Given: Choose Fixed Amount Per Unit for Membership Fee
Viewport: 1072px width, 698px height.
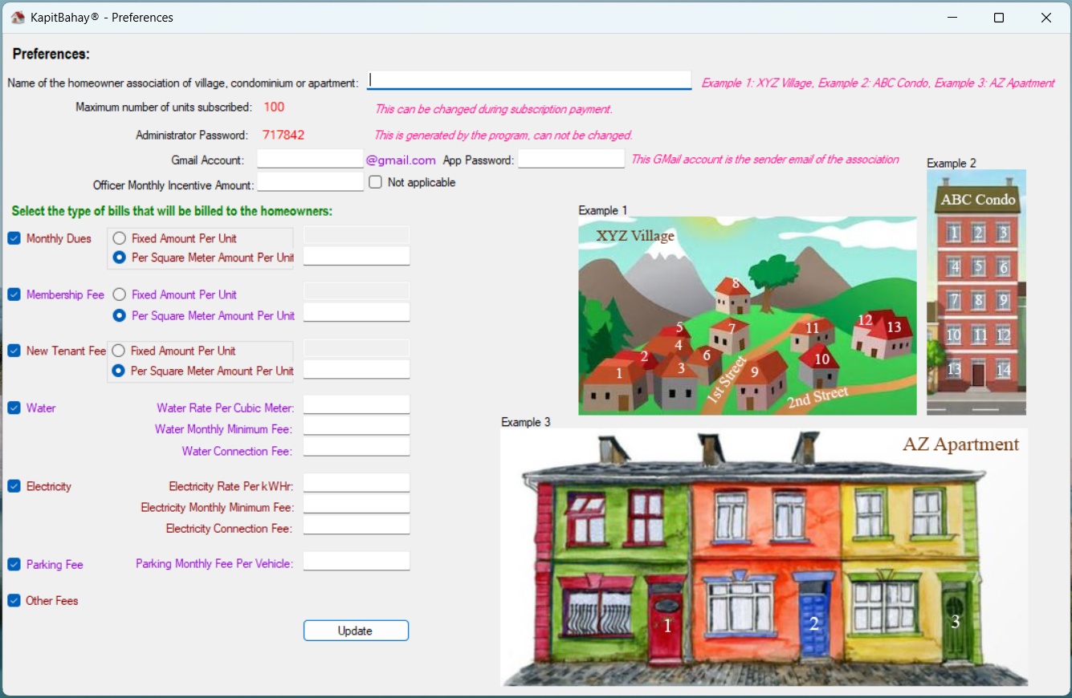Looking at the screenshot, I should (x=120, y=294).
